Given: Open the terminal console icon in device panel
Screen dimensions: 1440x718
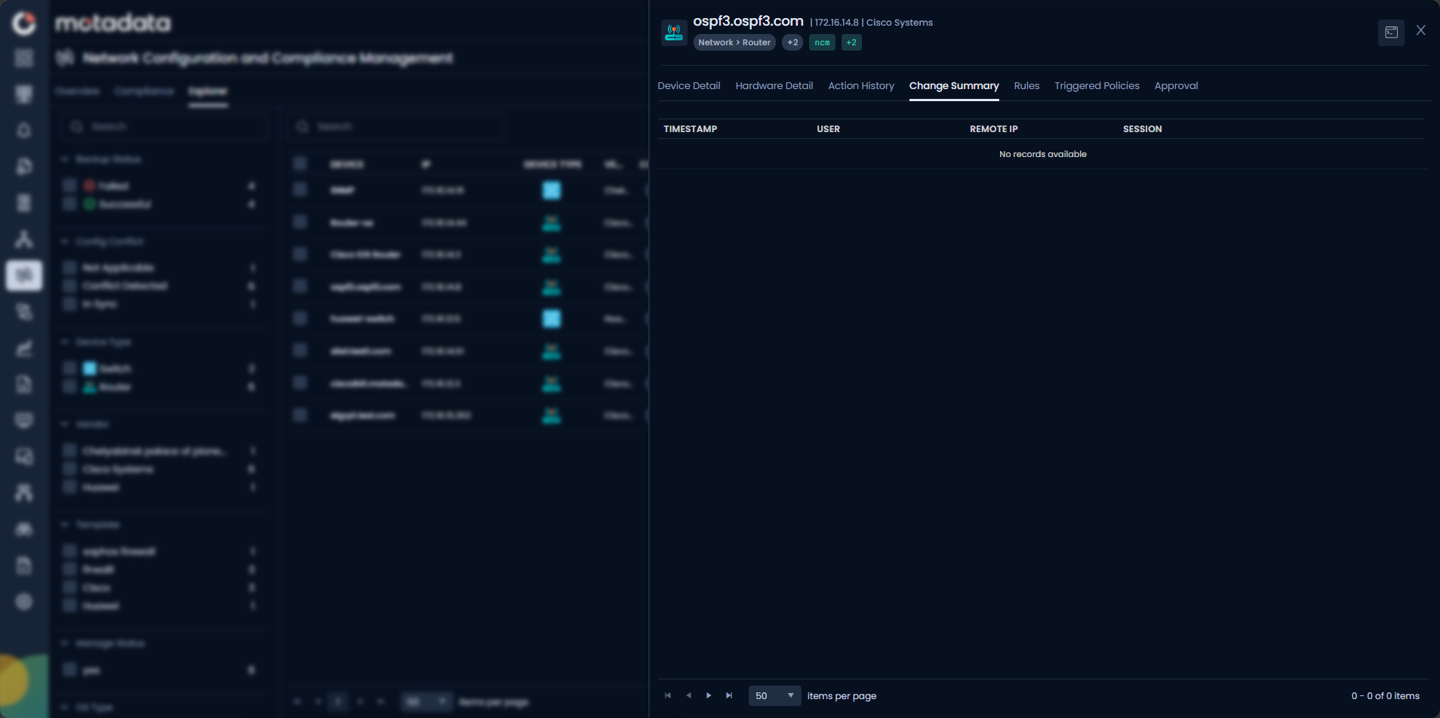Looking at the screenshot, I should tap(1391, 32).
